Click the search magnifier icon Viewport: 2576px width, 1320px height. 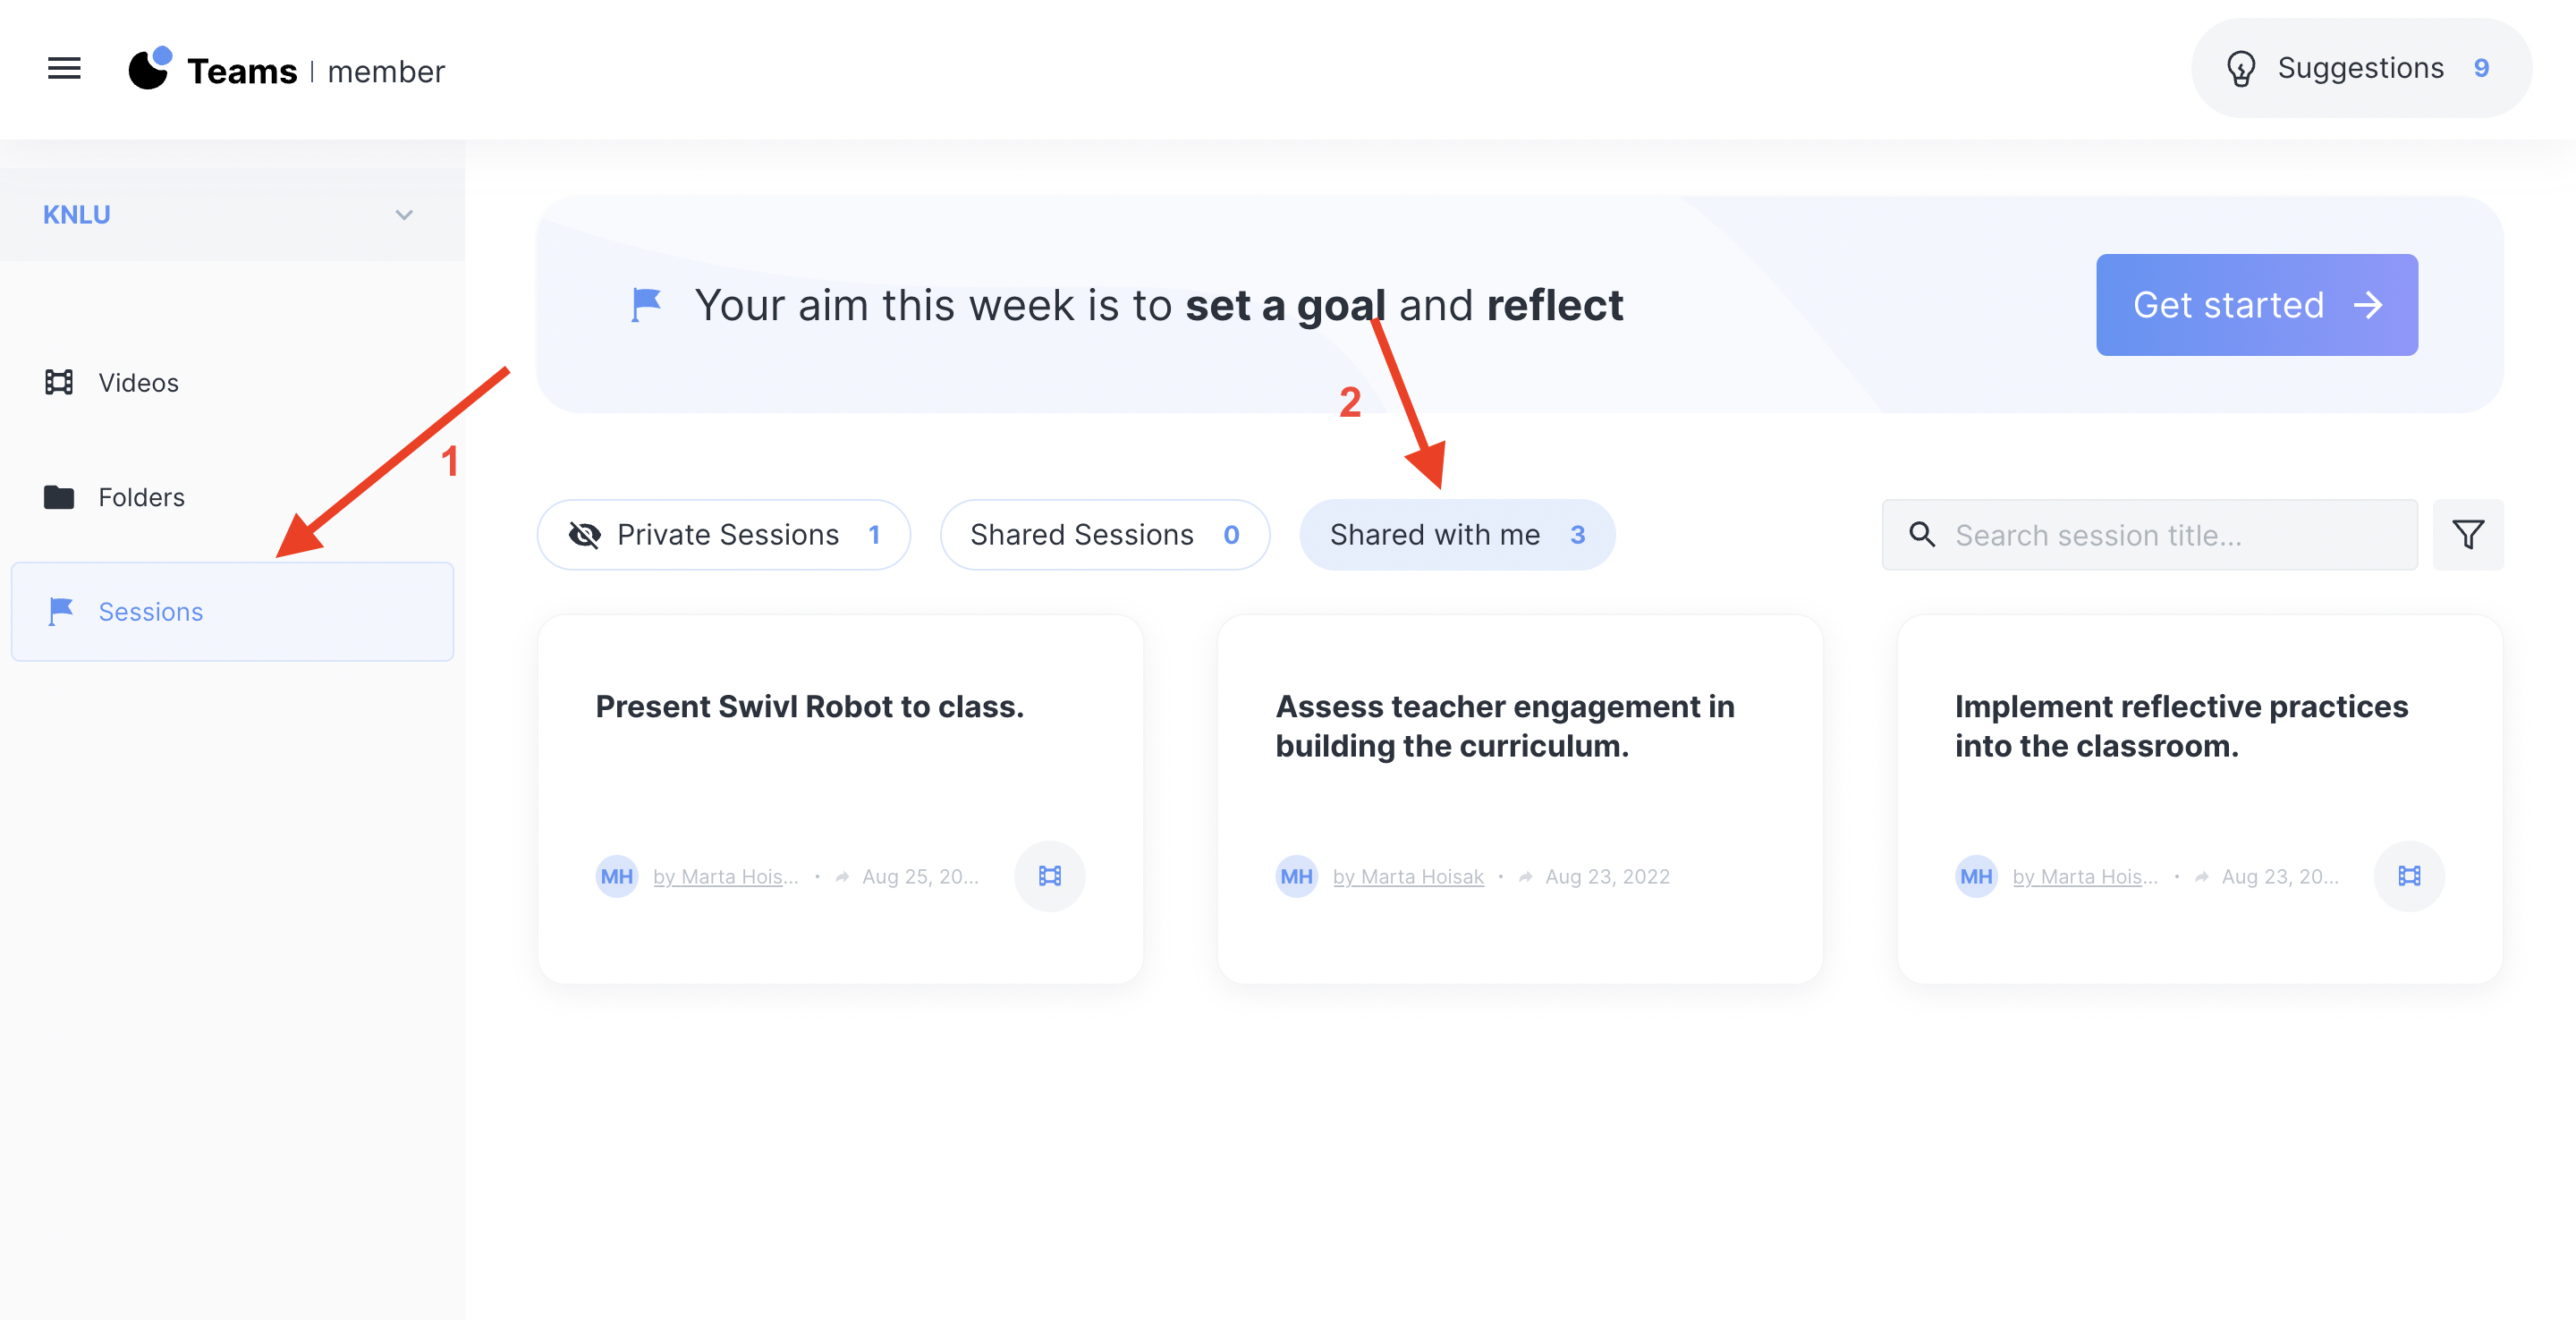point(1921,535)
